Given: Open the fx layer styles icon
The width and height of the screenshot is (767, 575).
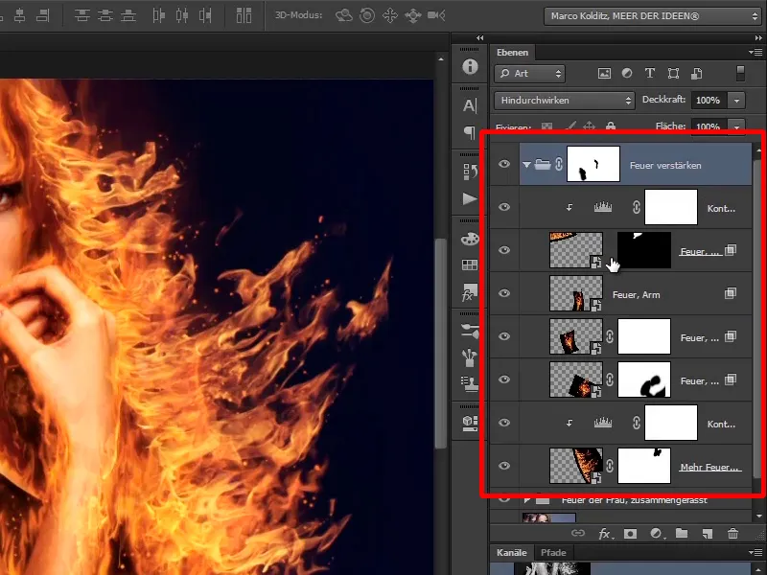Looking at the screenshot, I should click(x=604, y=533).
